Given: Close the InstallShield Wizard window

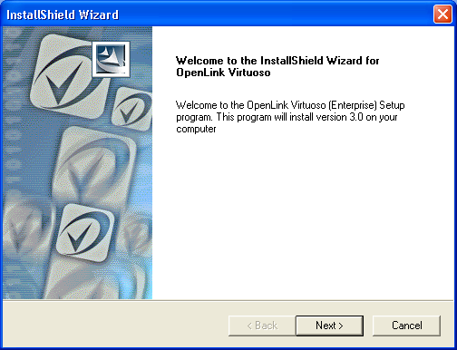Looking at the screenshot, I should 442,15.
